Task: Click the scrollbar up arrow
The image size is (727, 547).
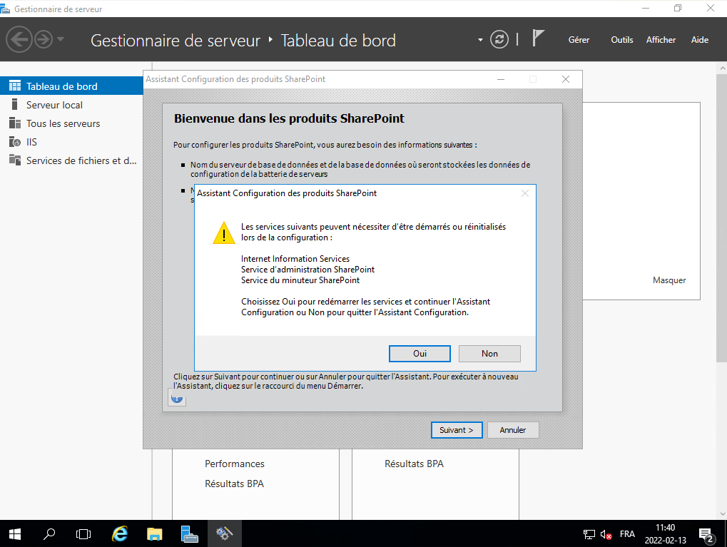Action: (x=722, y=68)
